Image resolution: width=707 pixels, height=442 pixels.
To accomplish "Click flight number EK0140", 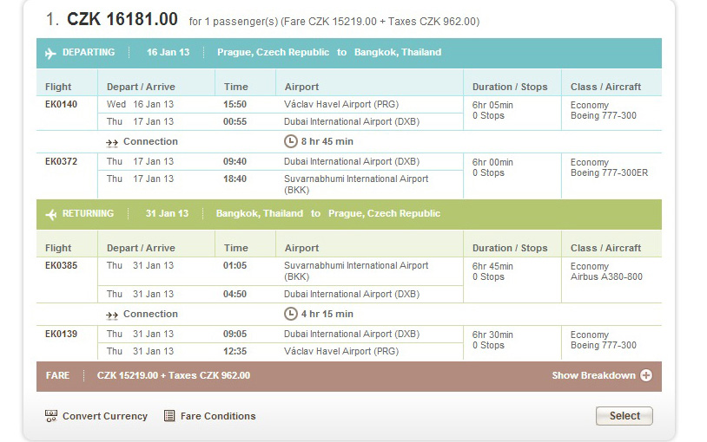I will tap(61, 104).
